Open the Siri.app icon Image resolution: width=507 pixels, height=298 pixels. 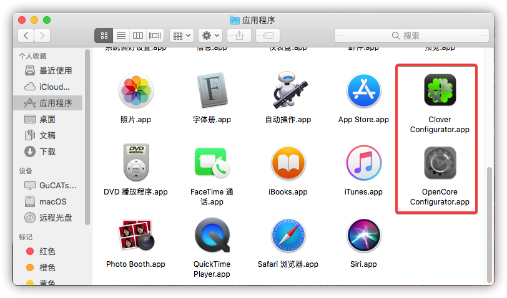(x=364, y=236)
